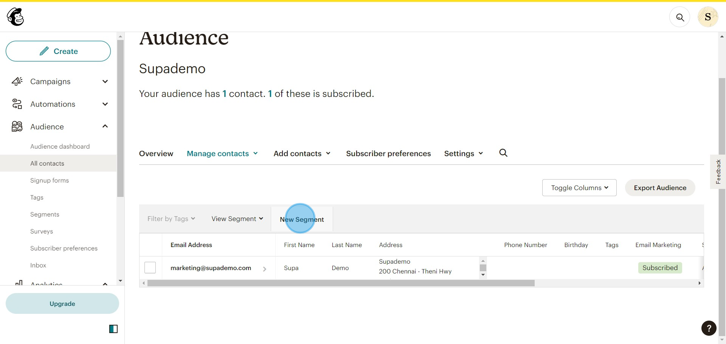Collapse the Audience sidebar section chevron
Image resolution: width=726 pixels, height=344 pixels.
click(x=105, y=126)
